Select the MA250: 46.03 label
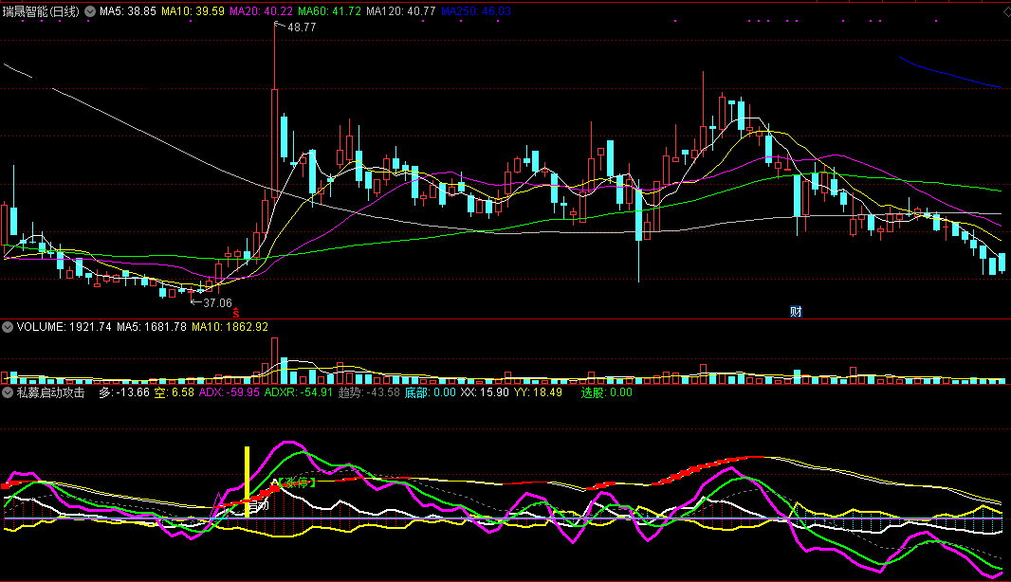Viewport: 1011px width, 582px height. tap(476, 11)
